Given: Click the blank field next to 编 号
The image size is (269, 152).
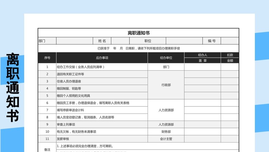Looking at the screenshot, I should (x=230, y=41).
